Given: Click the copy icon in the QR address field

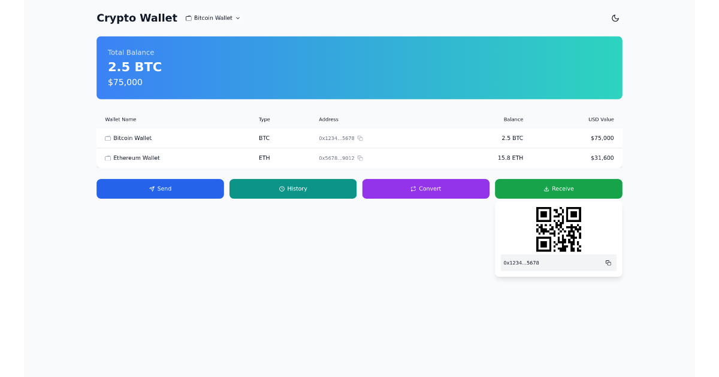Looking at the screenshot, I should pyautogui.click(x=608, y=263).
